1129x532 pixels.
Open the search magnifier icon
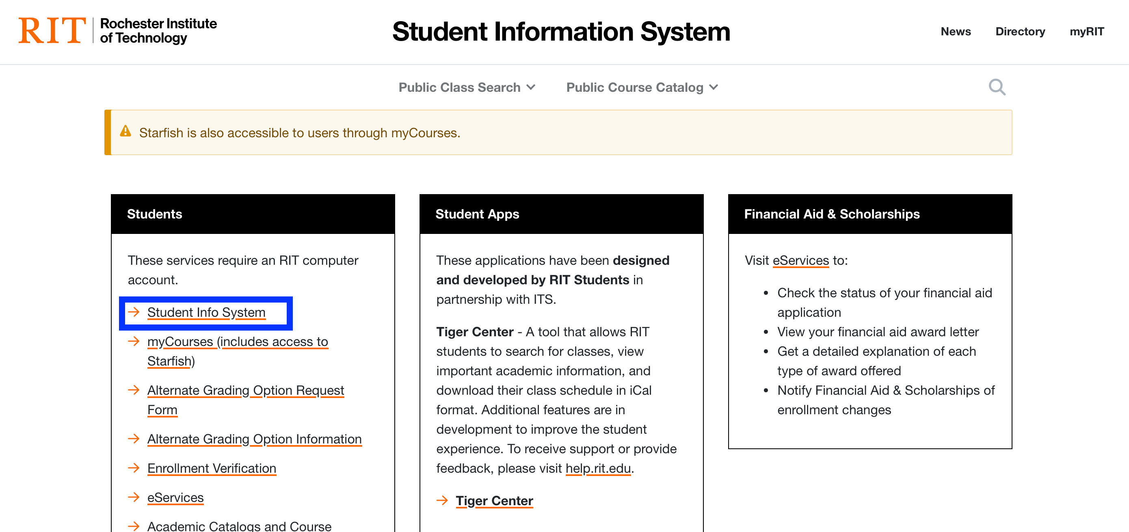point(998,87)
